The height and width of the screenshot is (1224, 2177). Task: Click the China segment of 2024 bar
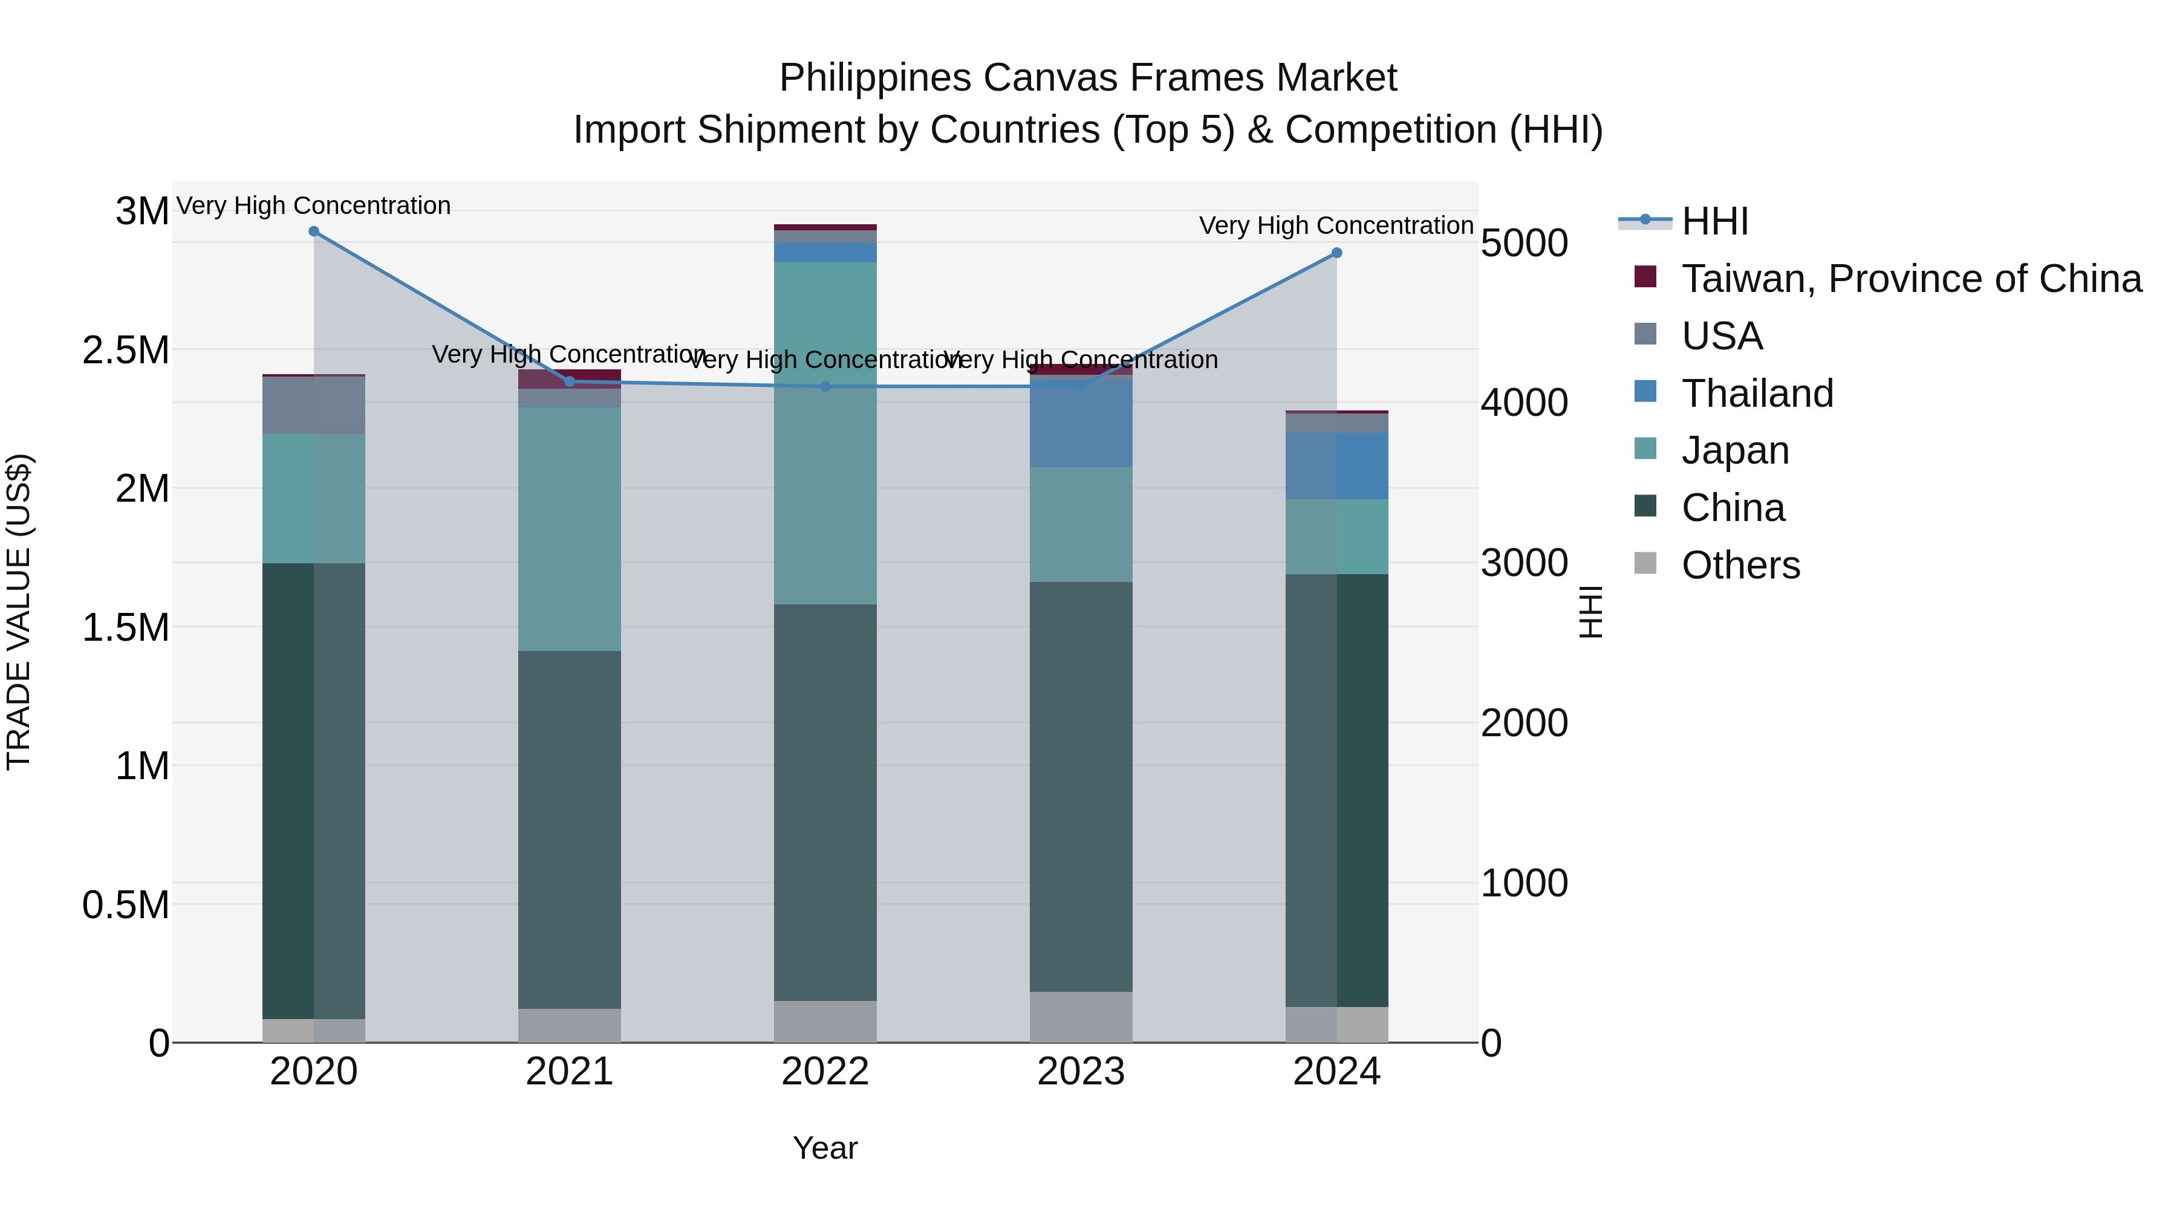[1337, 791]
